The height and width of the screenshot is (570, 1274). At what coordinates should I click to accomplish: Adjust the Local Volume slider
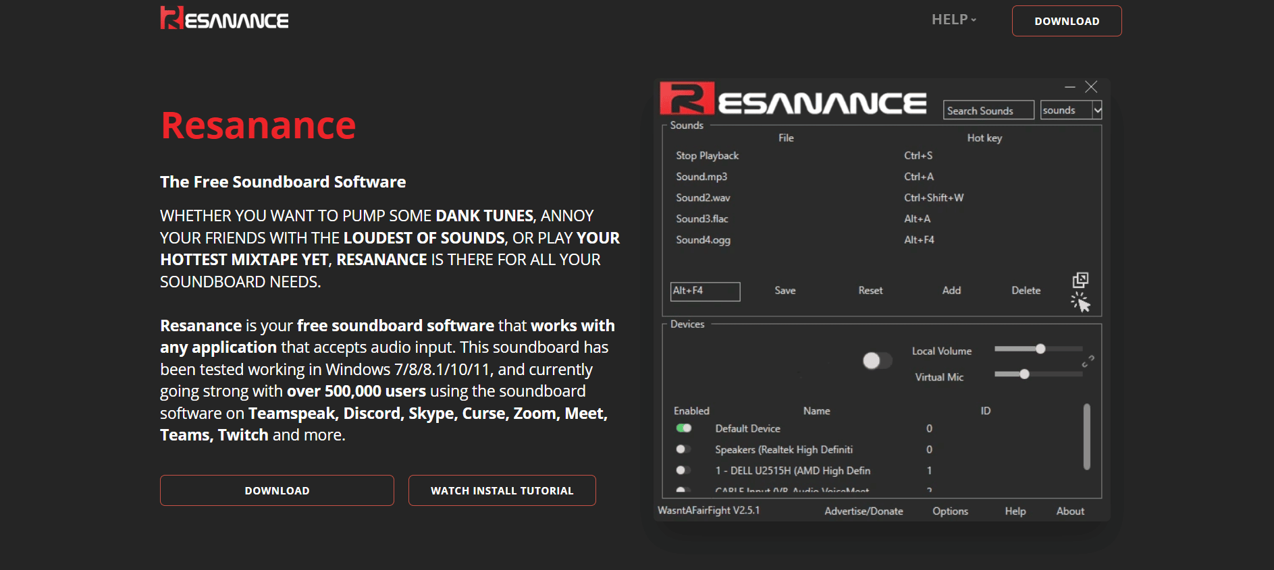pyautogui.click(x=1038, y=349)
